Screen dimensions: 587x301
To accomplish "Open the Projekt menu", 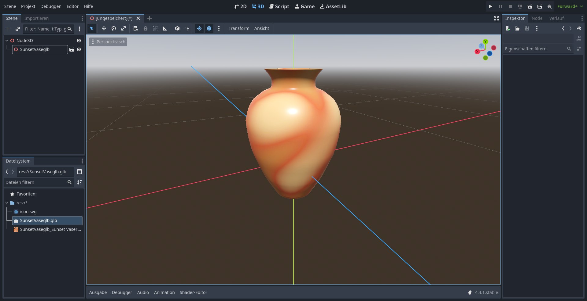I will pyautogui.click(x=28, y=6).
